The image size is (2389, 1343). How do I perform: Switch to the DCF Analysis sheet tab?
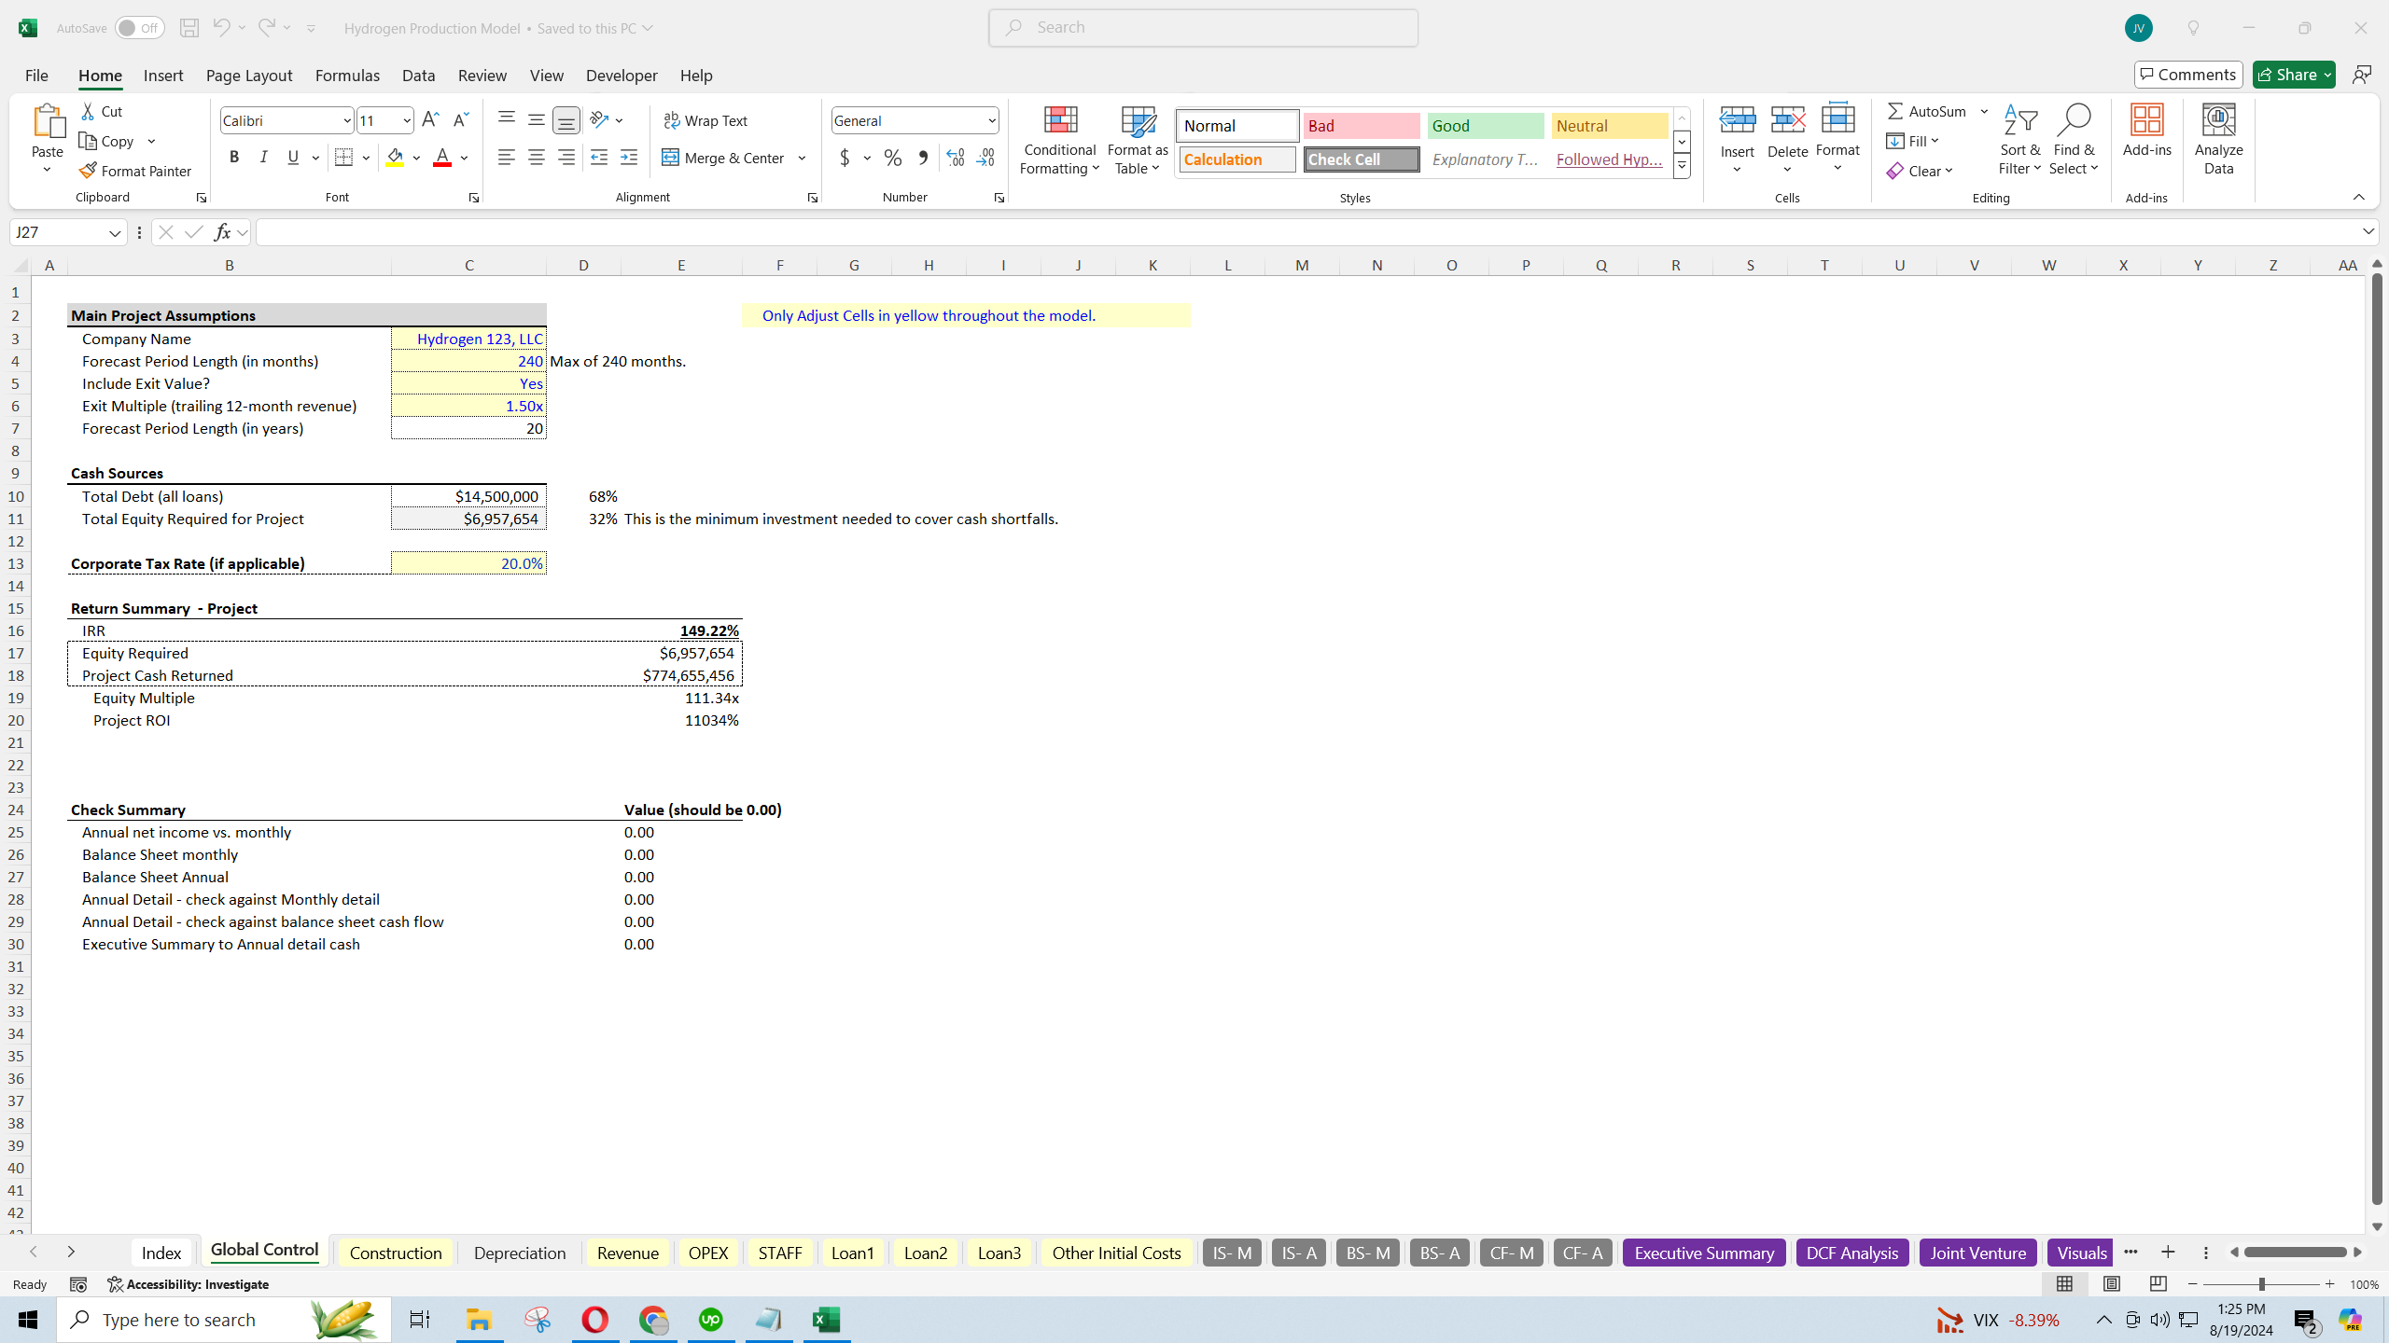click(1851, 1253)
